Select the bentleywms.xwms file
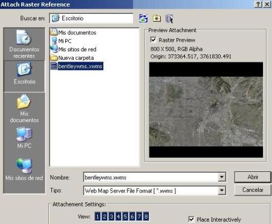Viewport: 272px width, 224px height. point(77,66)
